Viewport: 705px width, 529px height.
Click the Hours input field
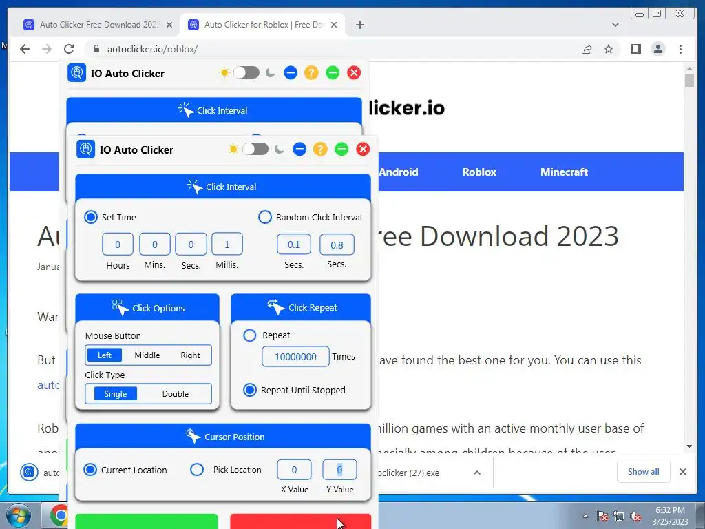117,245
